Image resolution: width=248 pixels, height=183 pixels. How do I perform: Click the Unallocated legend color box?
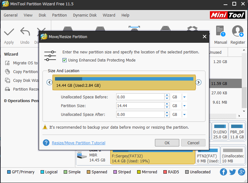pos(187,172)
